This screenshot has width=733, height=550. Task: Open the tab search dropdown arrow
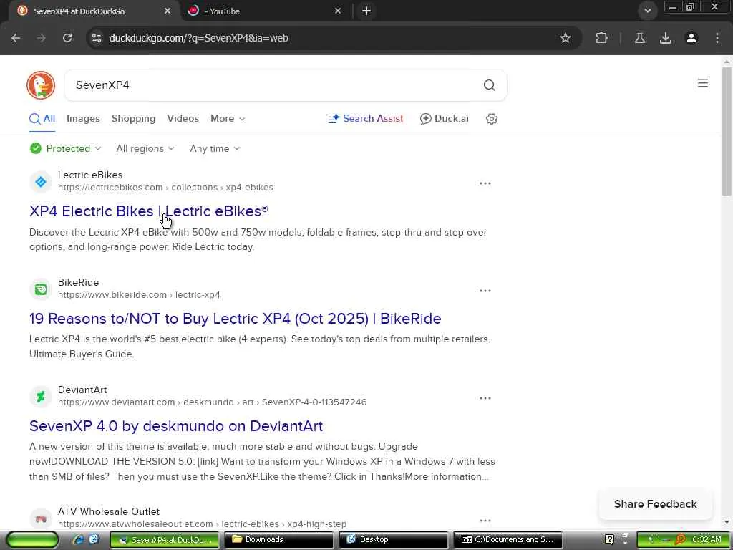coord(647,11)
